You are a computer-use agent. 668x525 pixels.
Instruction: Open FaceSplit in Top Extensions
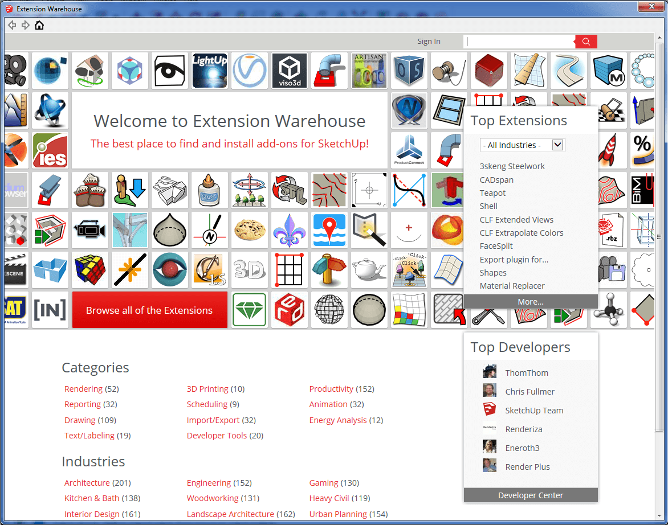496,246
